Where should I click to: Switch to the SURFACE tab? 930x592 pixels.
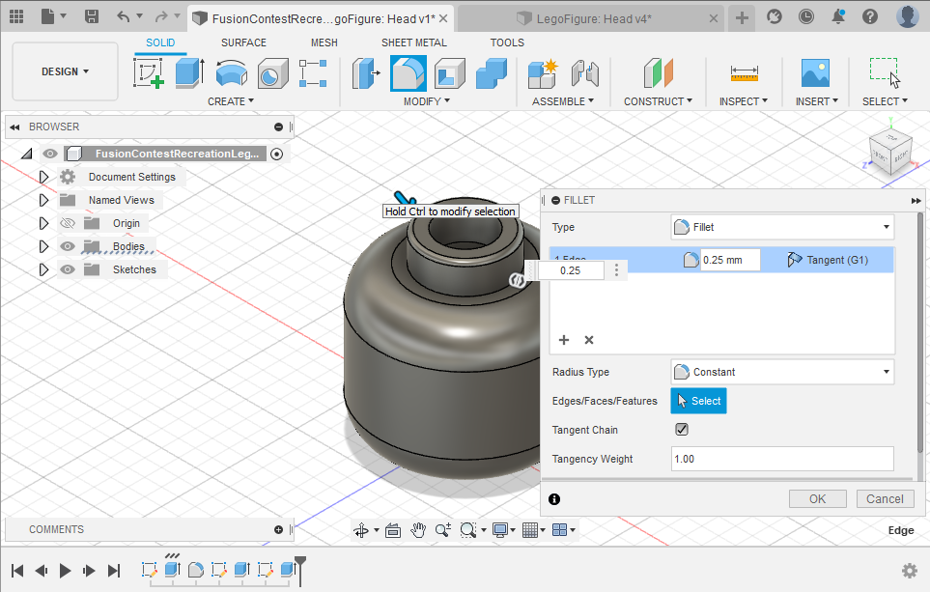tap(243, 42)
